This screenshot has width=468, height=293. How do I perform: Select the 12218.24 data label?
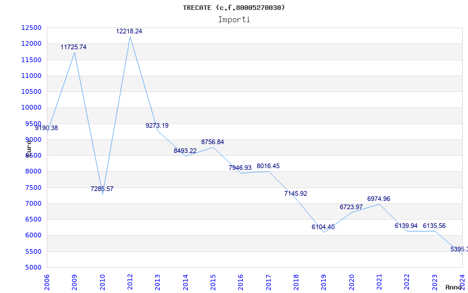(129, 31)
